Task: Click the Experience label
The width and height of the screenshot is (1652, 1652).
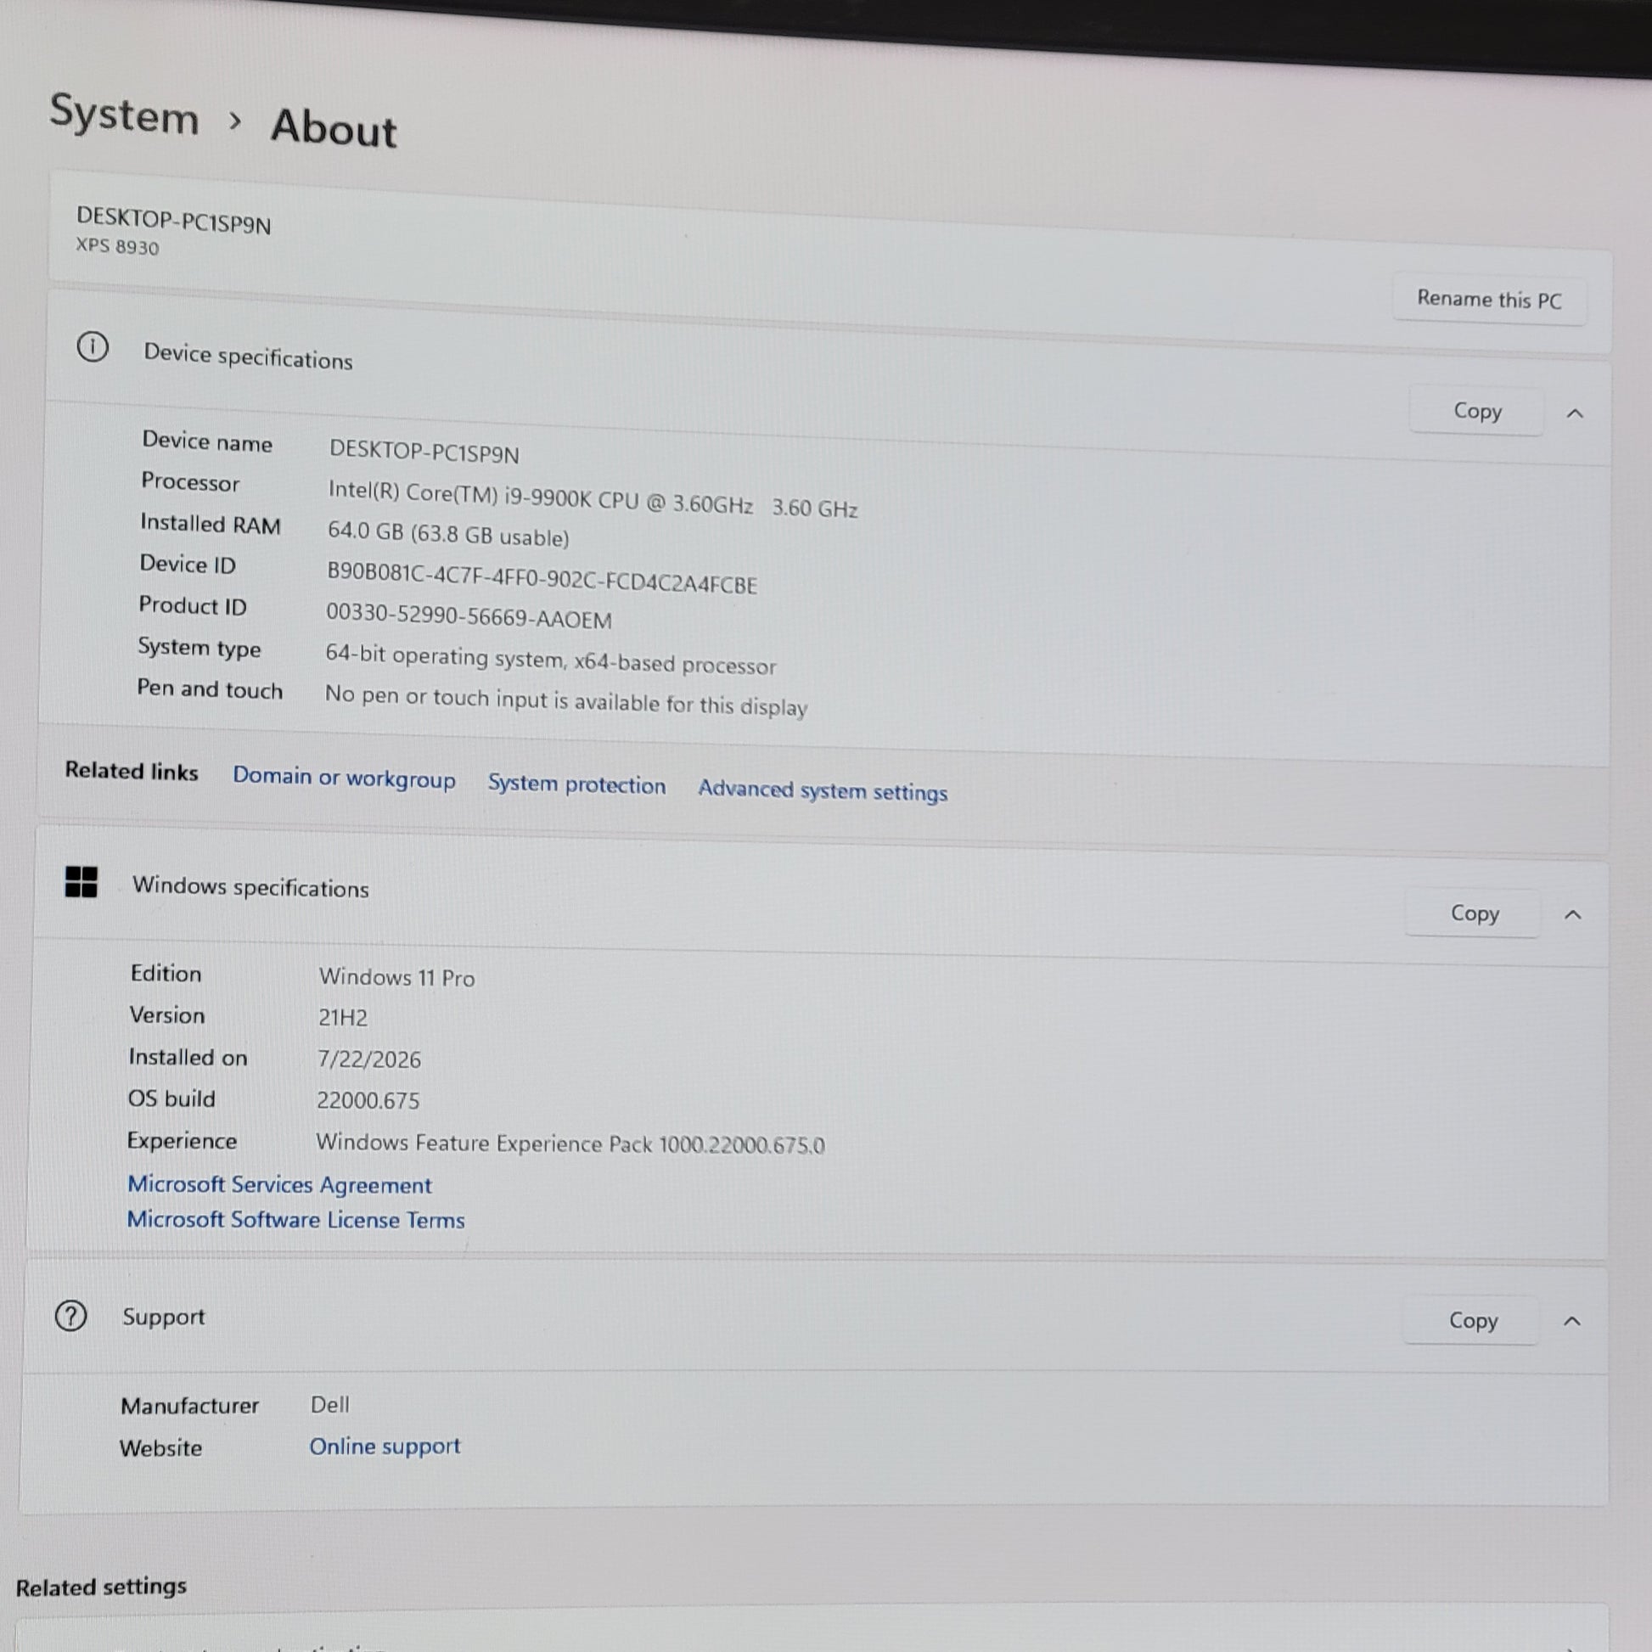Action: [183, 1142]
